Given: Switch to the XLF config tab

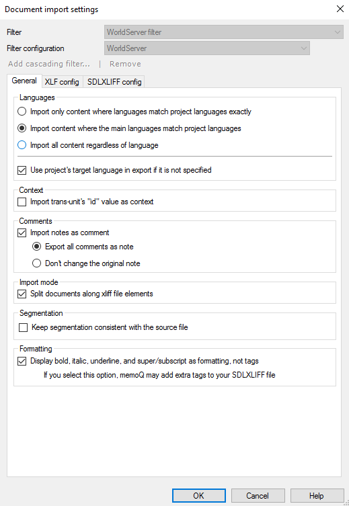Looking at the screenshot, I should 62,82.
